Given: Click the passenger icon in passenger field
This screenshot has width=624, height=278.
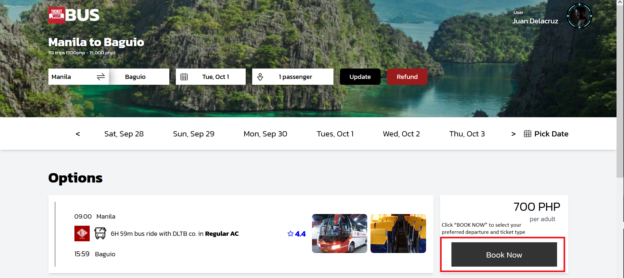Looking at the screenshot, I should [x=260, y=77].
